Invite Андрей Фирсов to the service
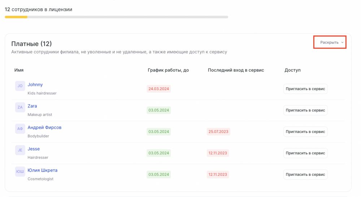Screen dimensions: 361x197 (305, 132)
